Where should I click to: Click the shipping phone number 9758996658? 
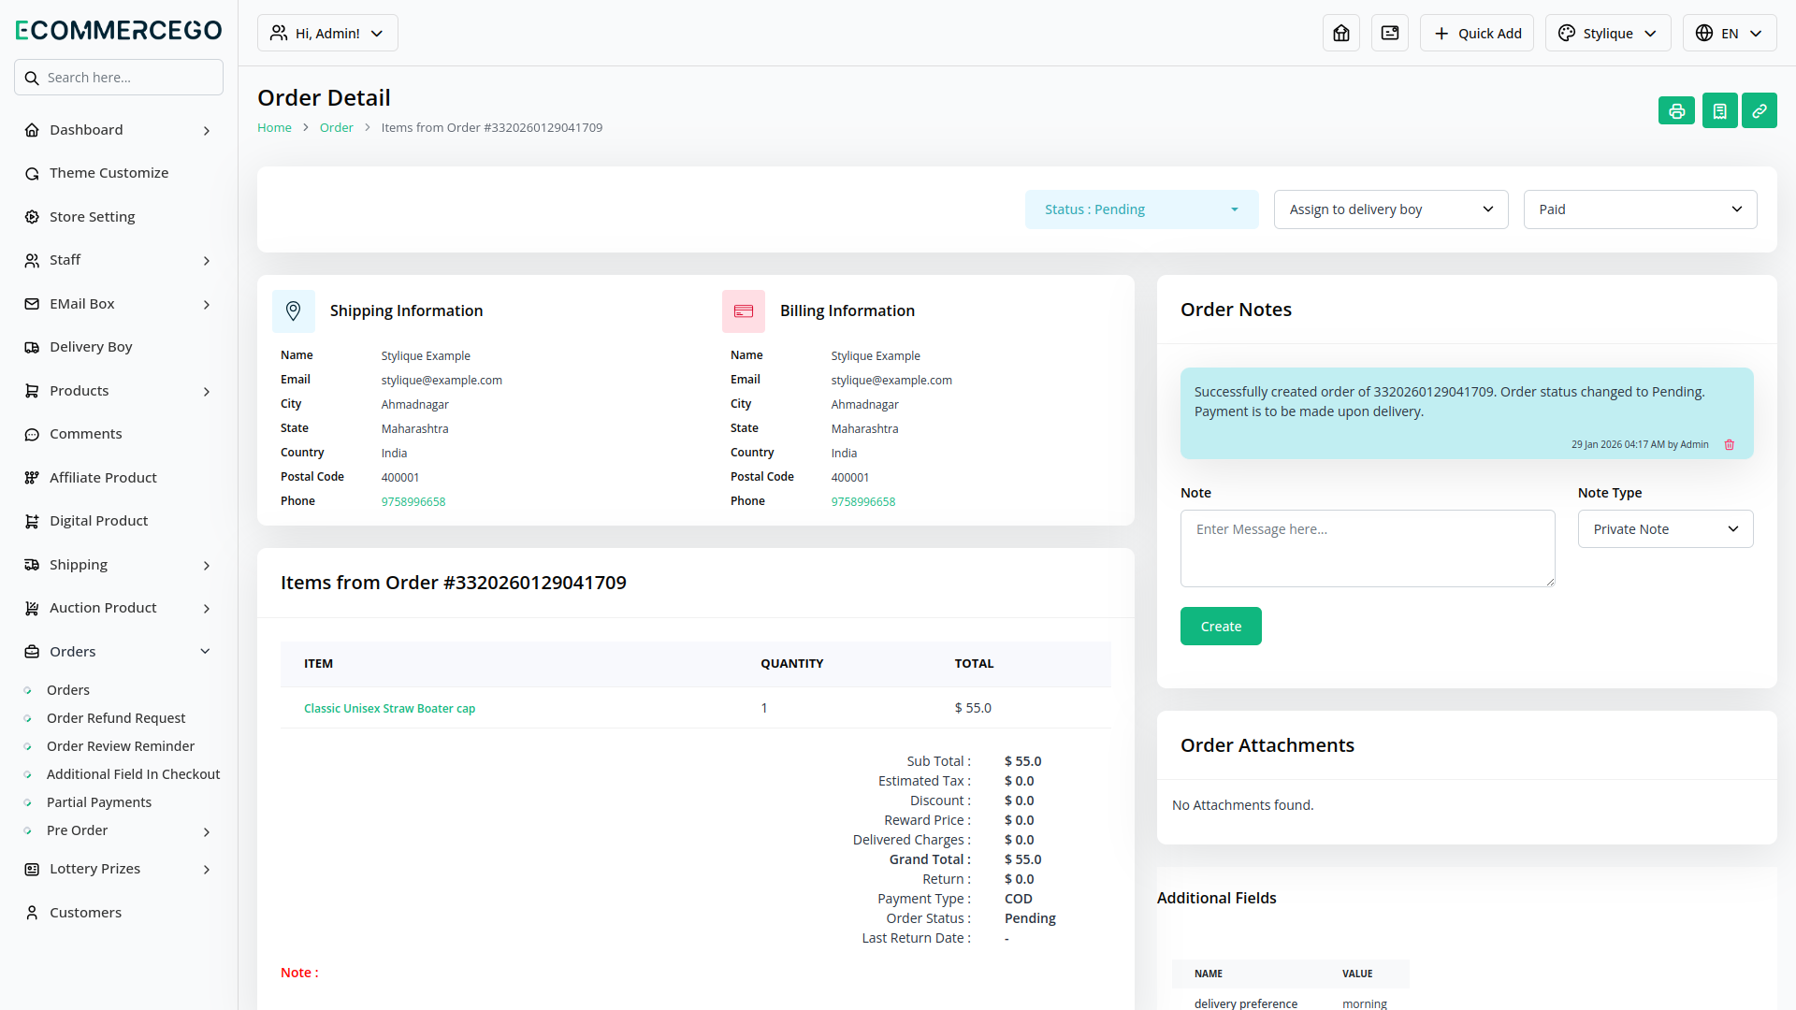pyautogui.click(x=413, y=502)
